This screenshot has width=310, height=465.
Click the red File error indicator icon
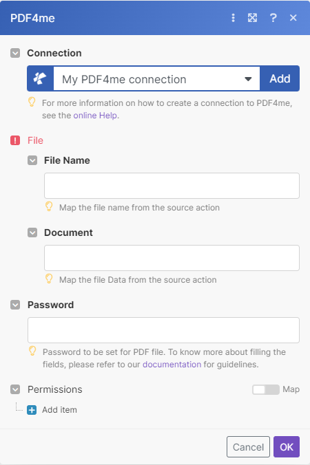15,140
